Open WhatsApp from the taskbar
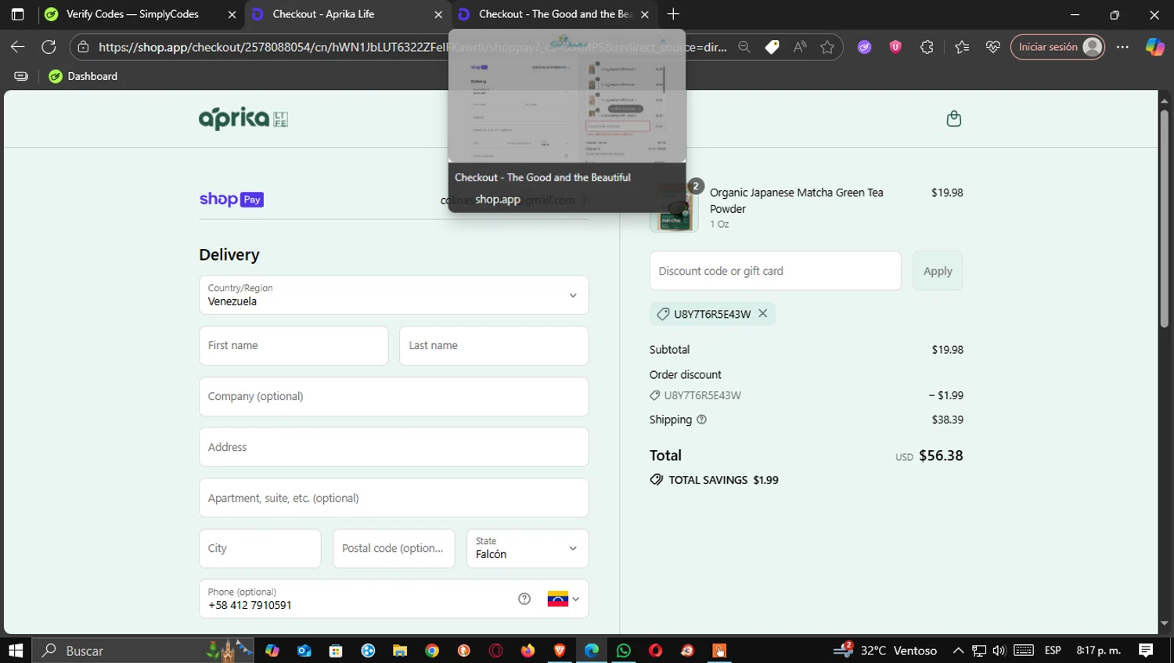 tap(623, 650)
